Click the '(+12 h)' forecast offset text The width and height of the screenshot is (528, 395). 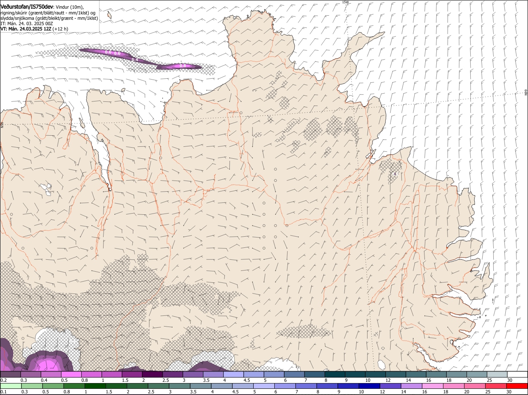61,29
